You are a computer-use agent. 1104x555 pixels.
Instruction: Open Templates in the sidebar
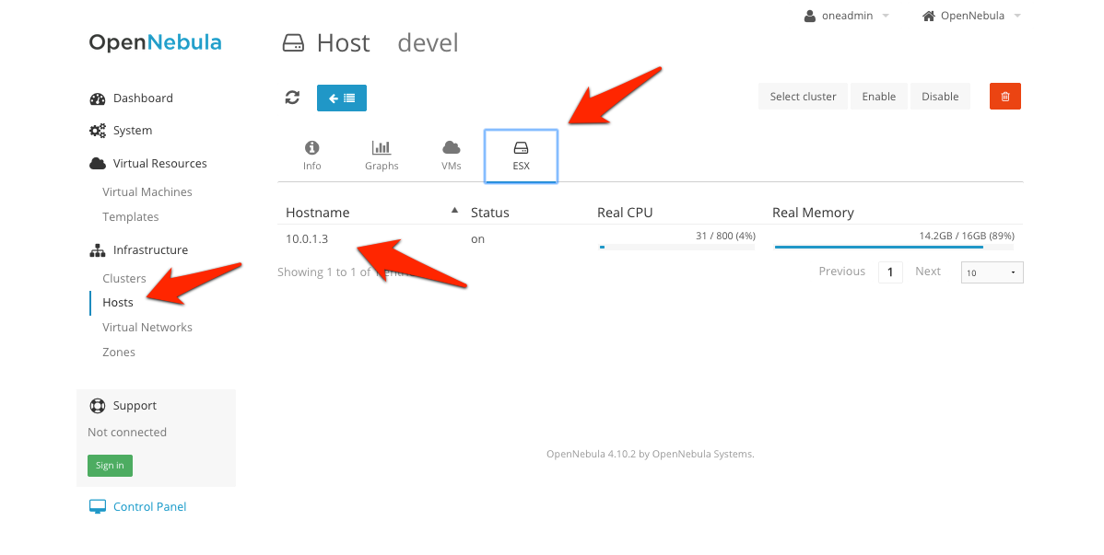pos(130,216)
